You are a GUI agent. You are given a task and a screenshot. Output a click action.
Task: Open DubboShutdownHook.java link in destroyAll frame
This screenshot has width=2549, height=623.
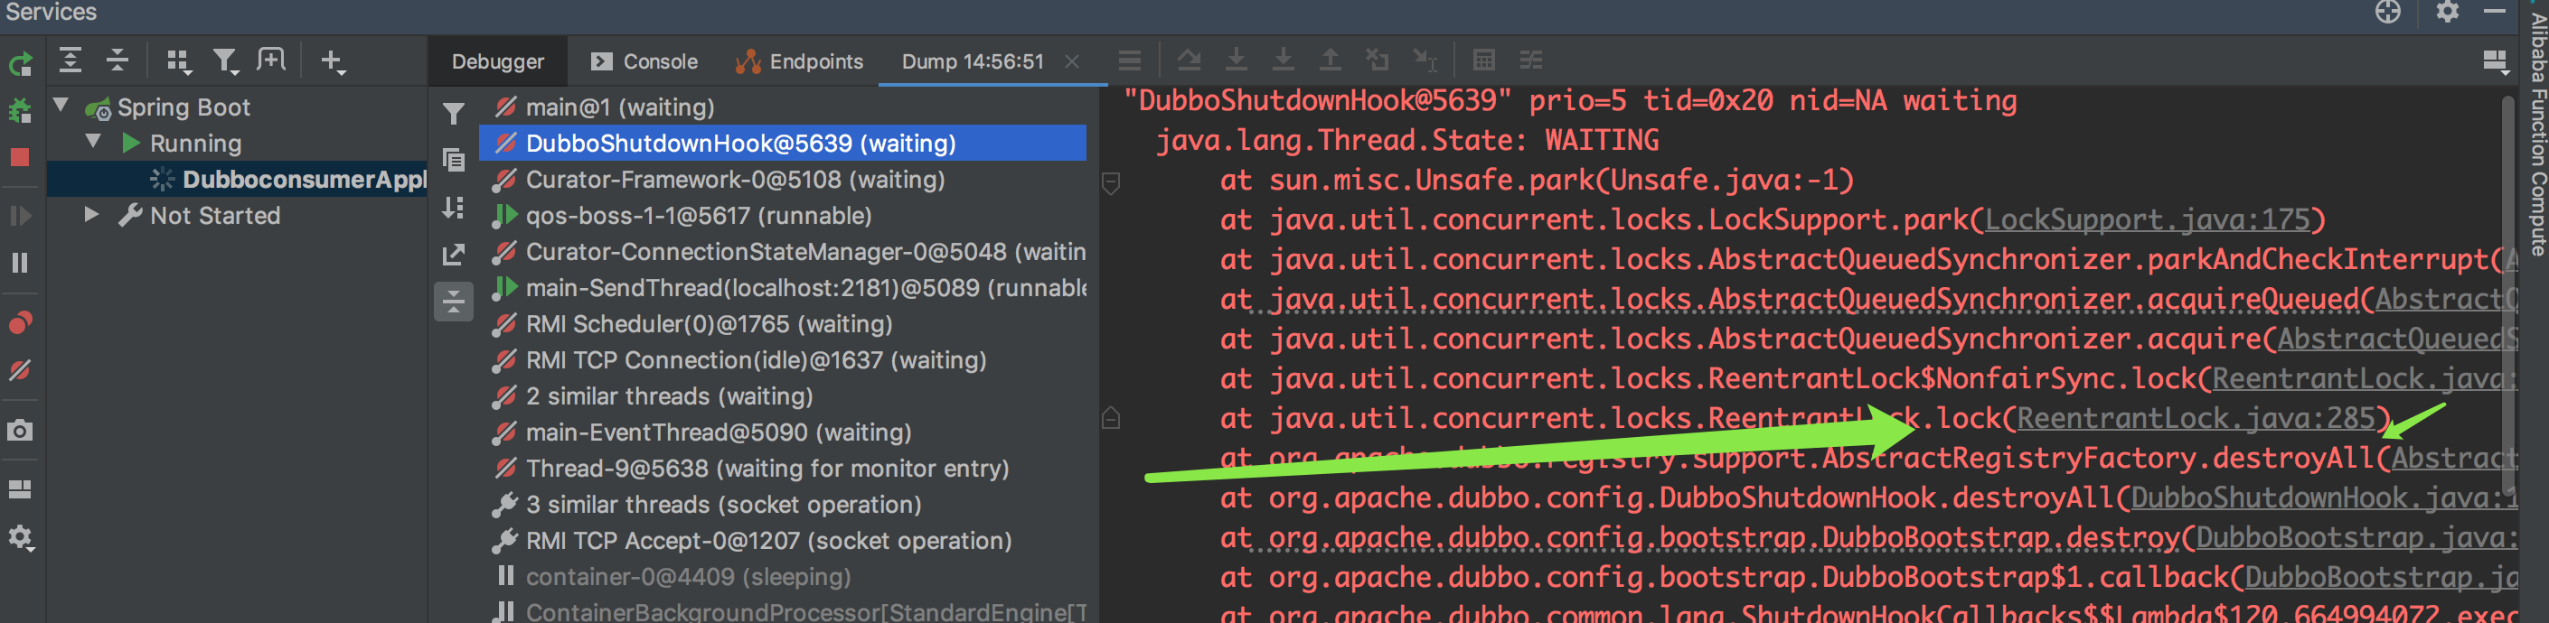tap(2326, 497)
